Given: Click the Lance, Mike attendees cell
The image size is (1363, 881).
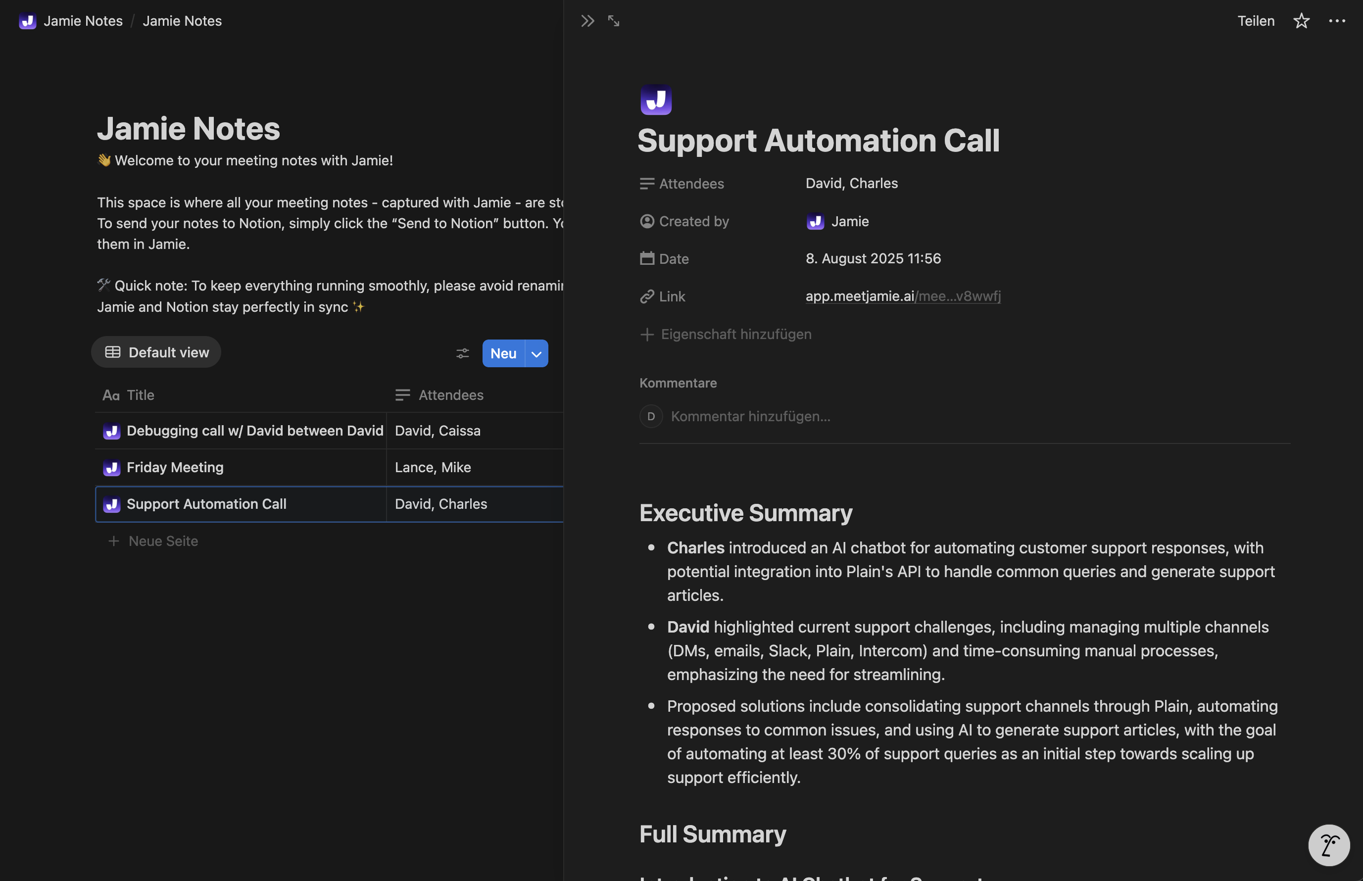Looking at the screenshot, I should [x=475, y=468].
